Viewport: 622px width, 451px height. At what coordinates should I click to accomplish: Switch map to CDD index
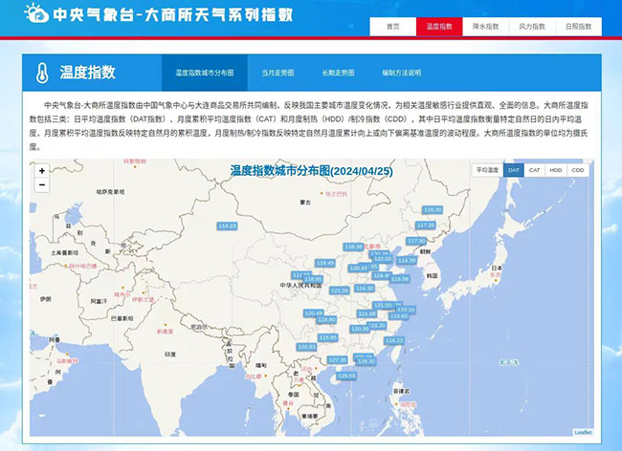click(577, 170)
